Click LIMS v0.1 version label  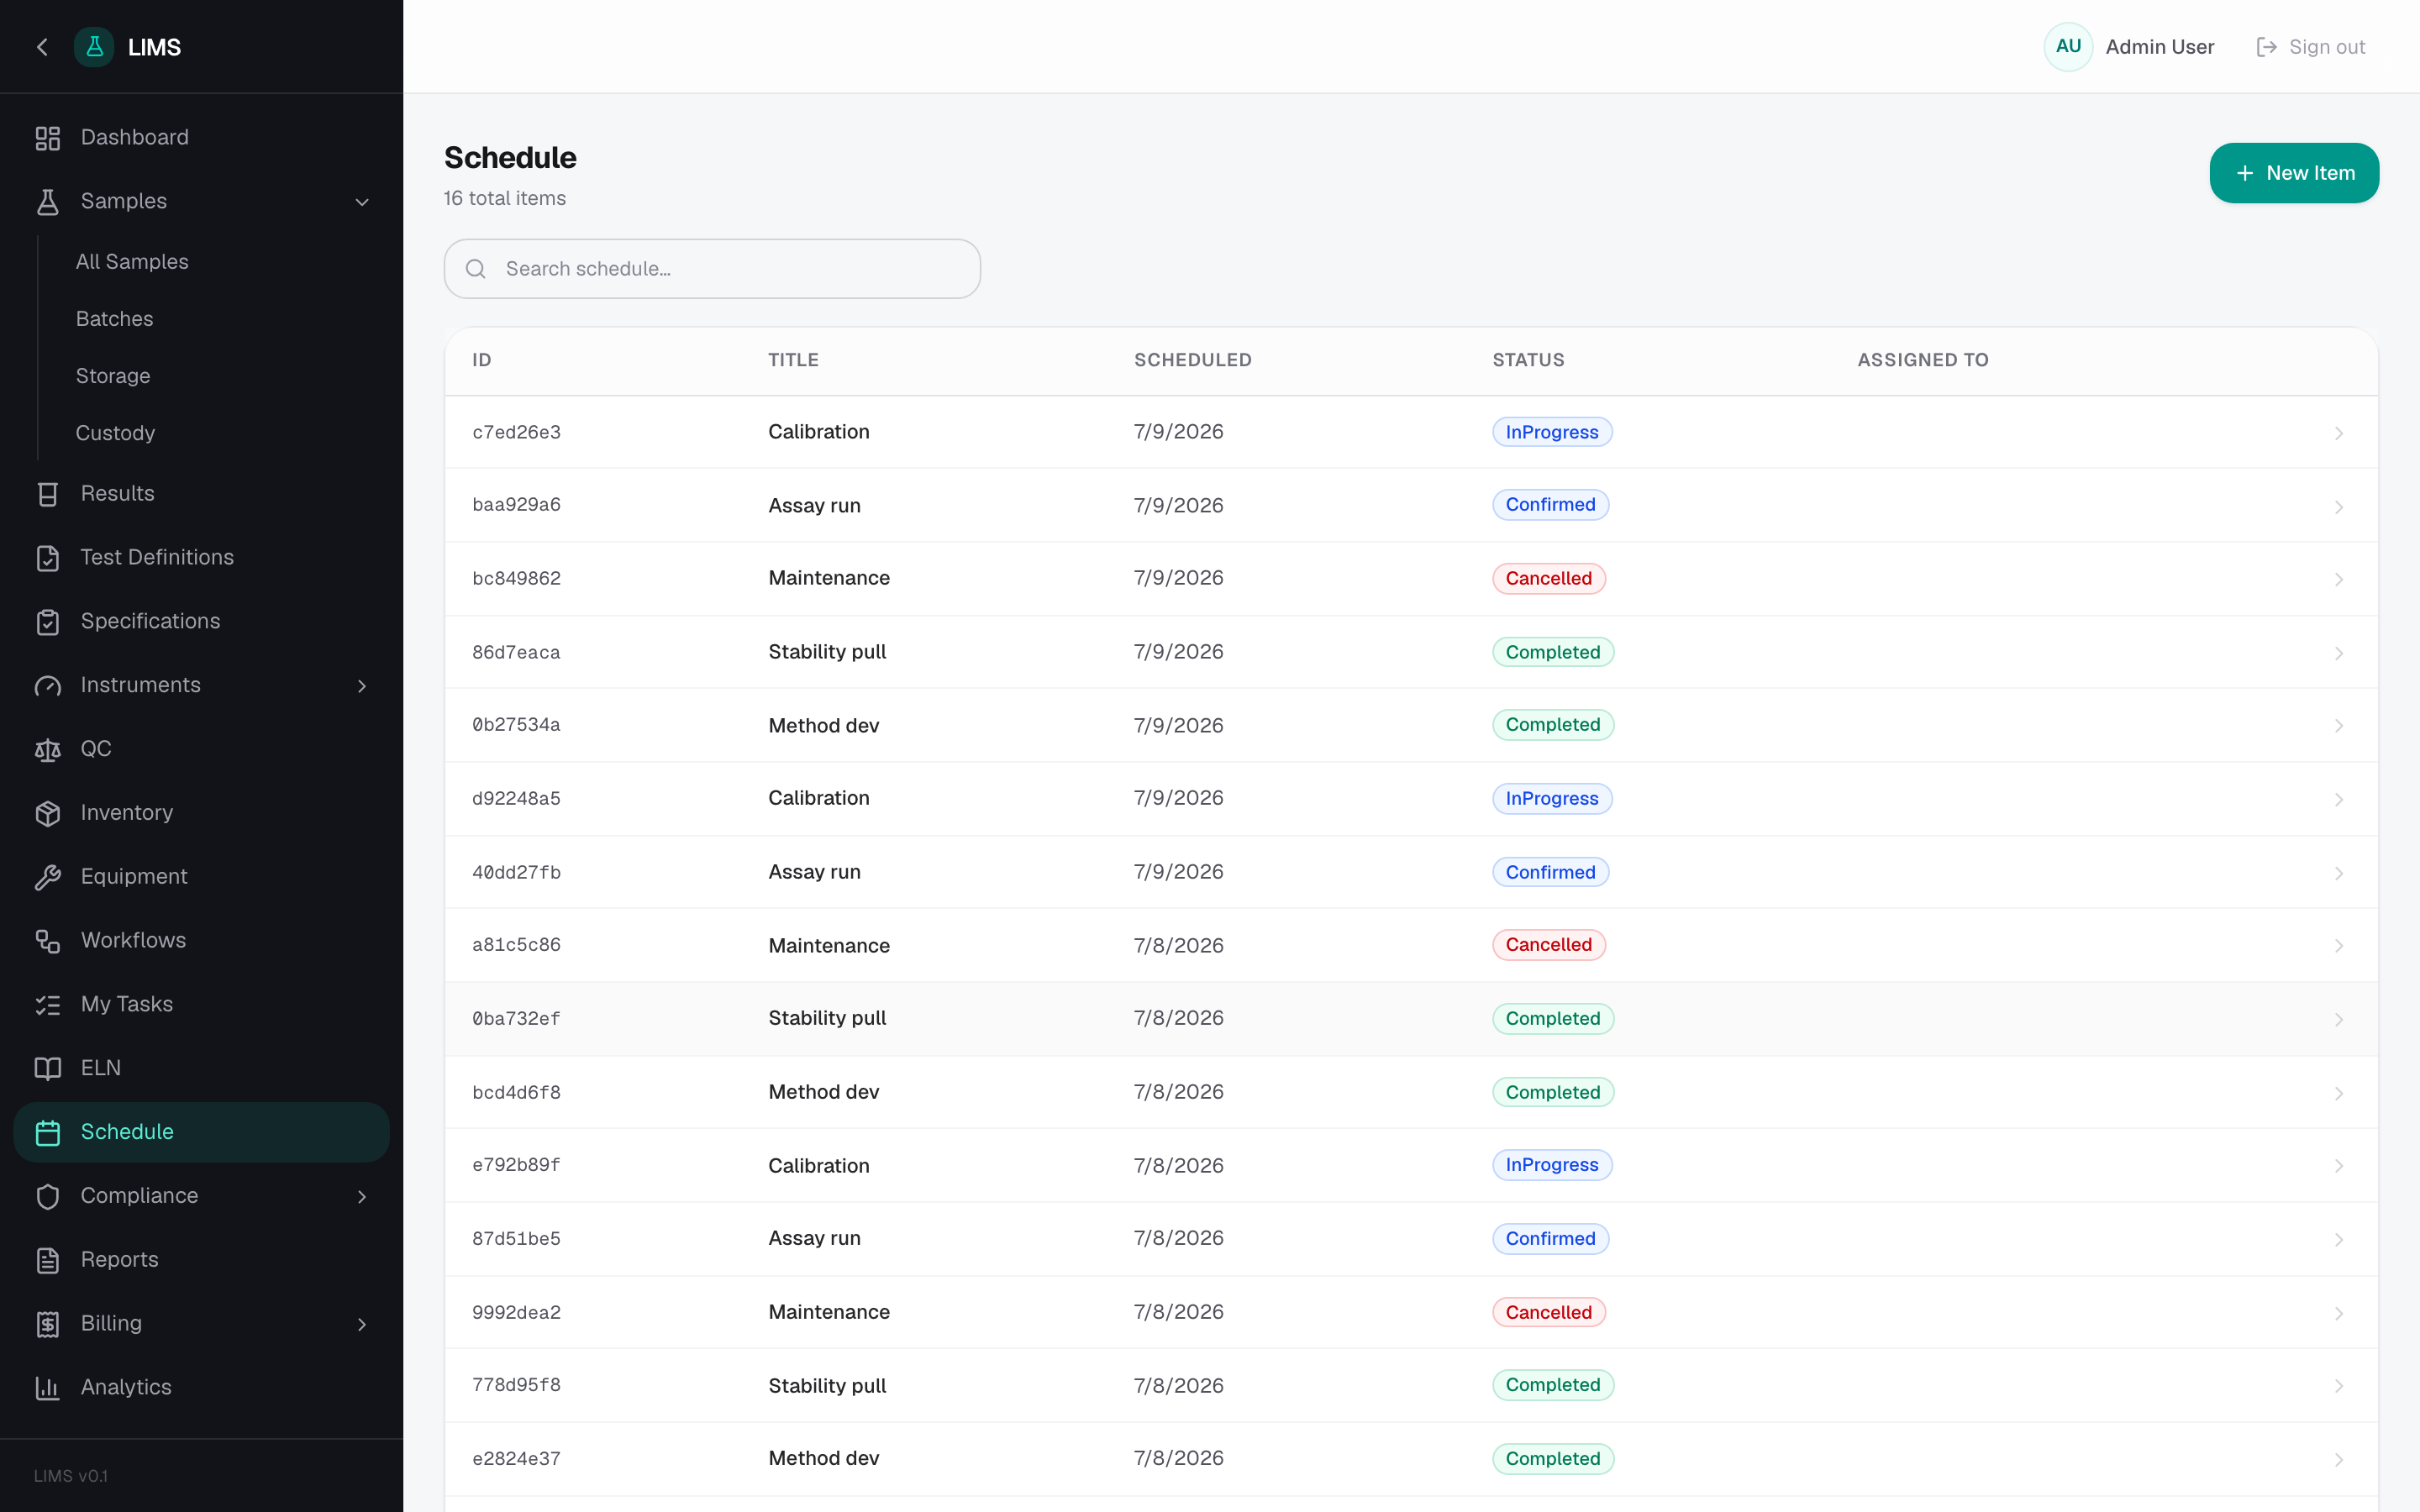(71, 1476)
